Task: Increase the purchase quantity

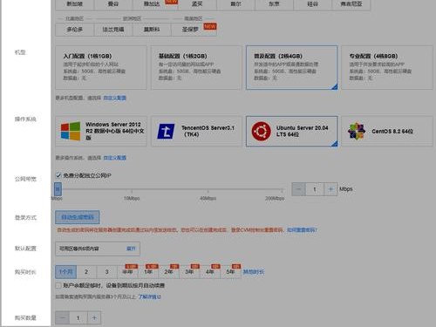Action: click(94, 317)
